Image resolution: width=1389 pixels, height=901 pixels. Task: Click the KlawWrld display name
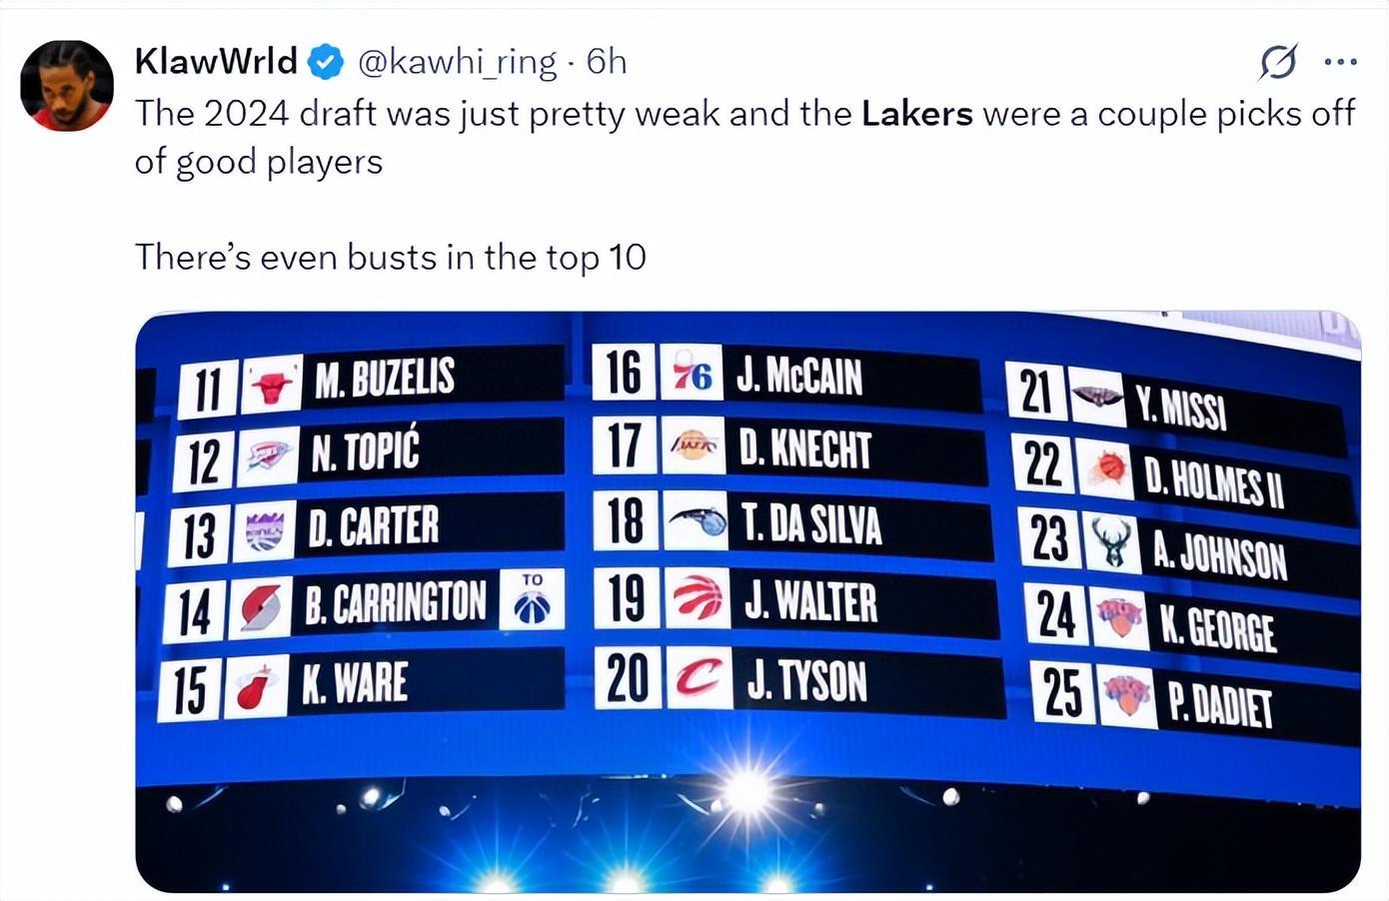tap(216, 61)
